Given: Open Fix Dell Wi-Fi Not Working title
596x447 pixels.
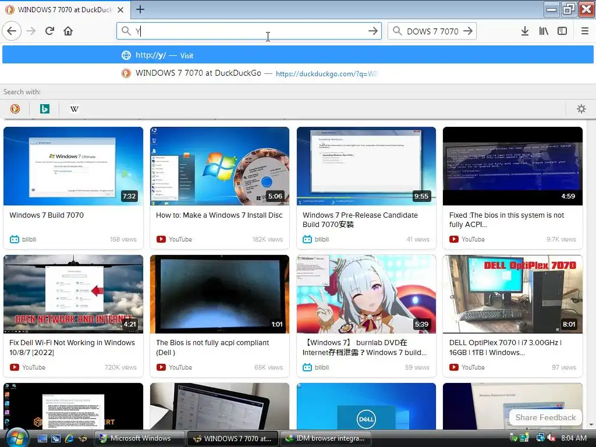Looking at the screenshot, I should click(72, 347).
